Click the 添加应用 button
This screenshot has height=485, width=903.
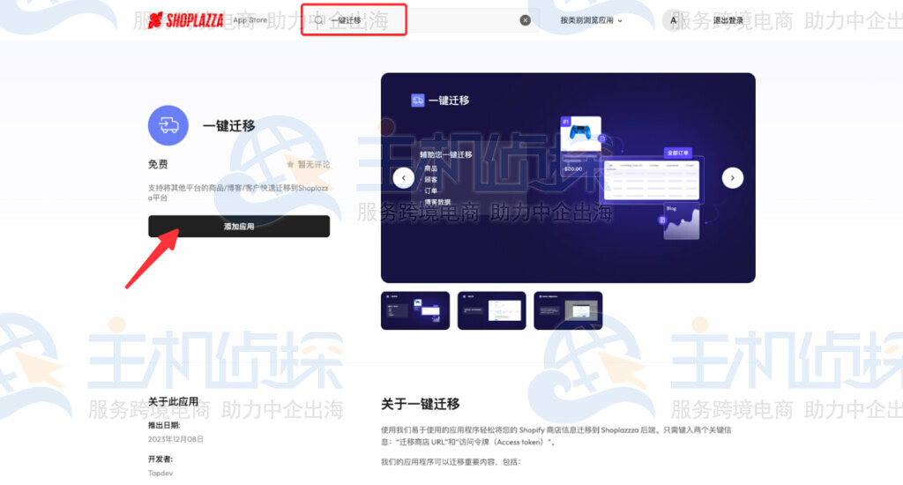pyautogui.click(x=239, y=227)
